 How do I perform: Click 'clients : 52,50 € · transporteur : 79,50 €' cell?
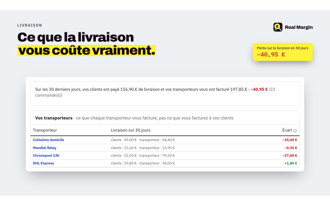pos(143,156)
